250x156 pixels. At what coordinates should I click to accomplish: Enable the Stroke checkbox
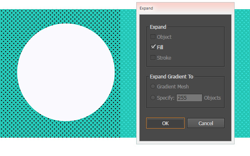153,58
